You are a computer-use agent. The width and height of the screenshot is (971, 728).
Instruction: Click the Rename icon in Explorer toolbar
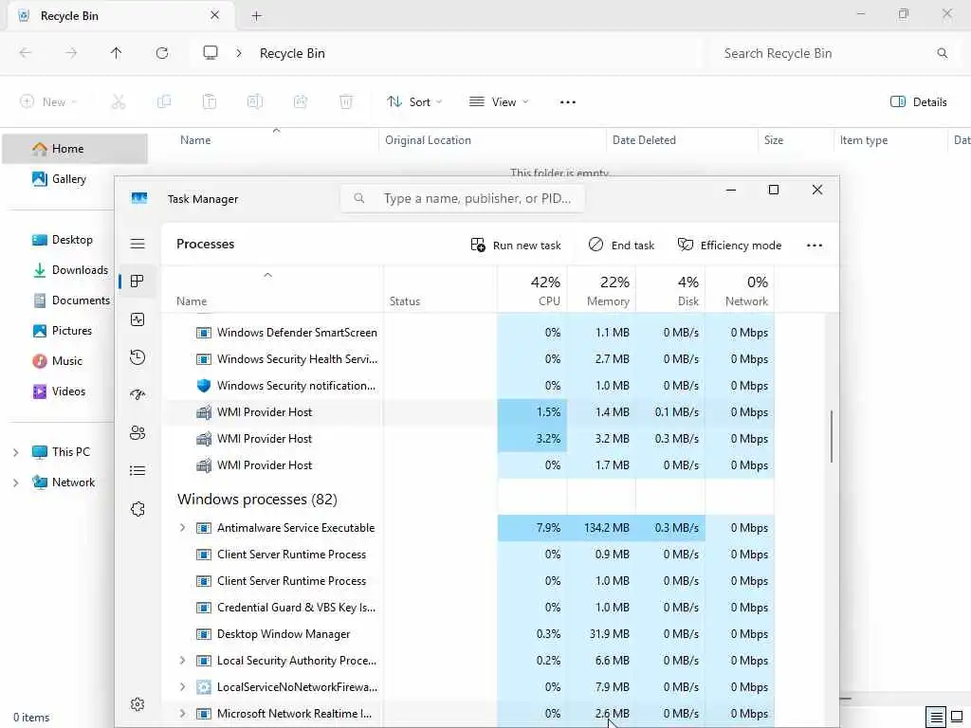(255, 102)
